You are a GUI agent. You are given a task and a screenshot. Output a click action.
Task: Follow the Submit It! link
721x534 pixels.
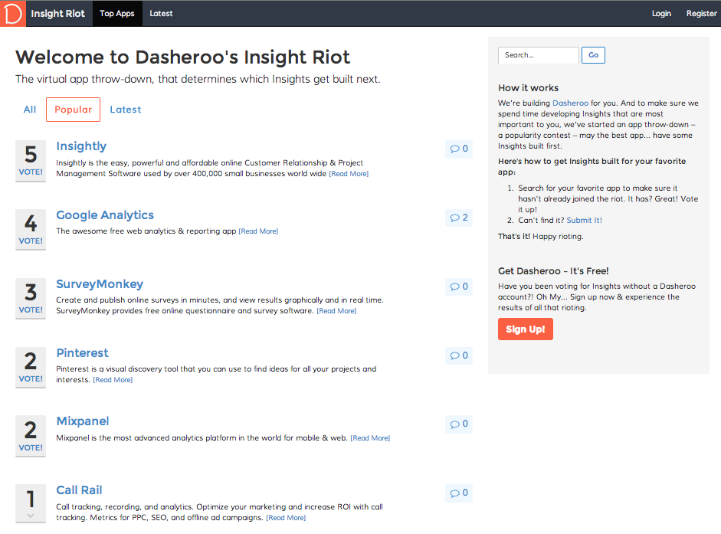coord(584,221)
